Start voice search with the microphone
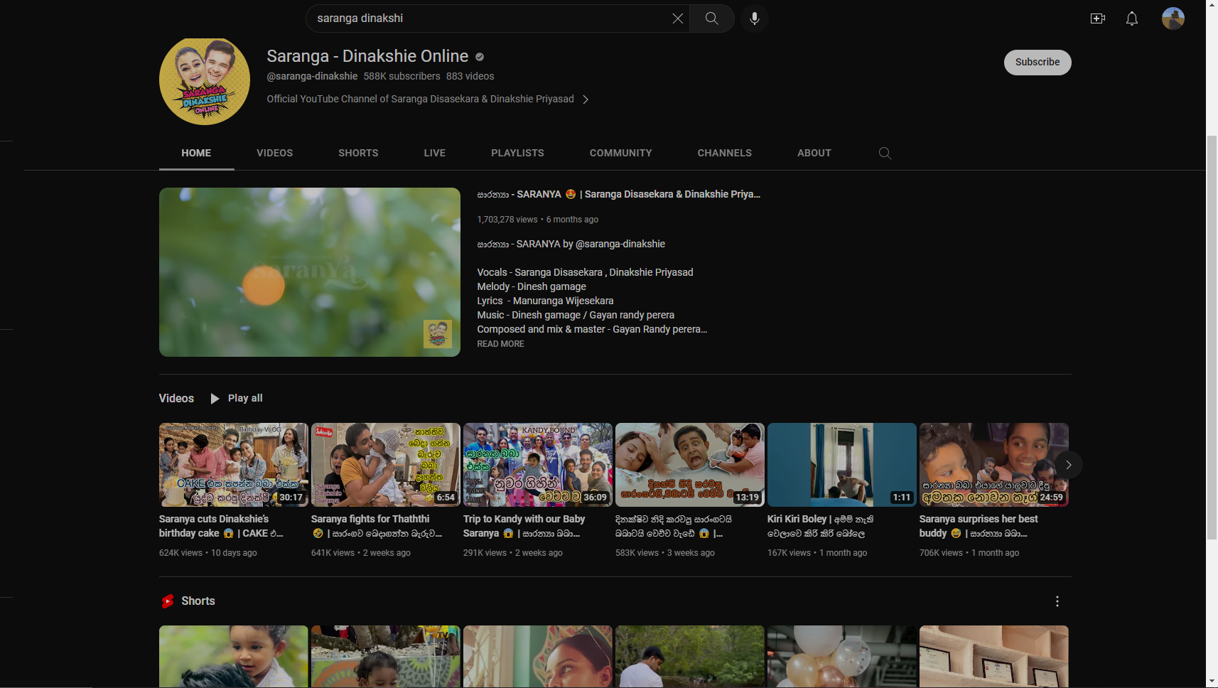Screen dimensions: 1218x688 755,18
